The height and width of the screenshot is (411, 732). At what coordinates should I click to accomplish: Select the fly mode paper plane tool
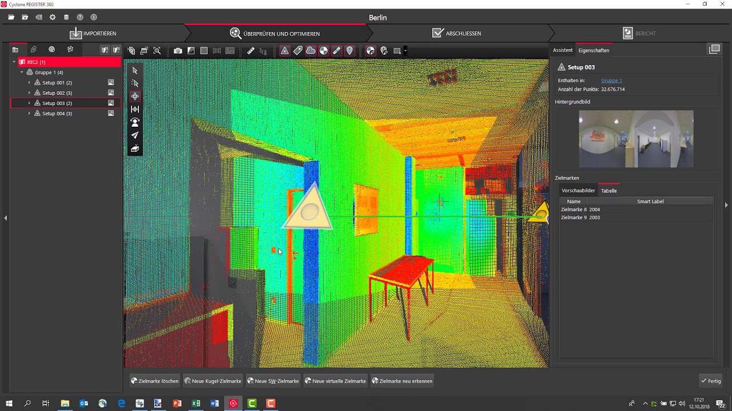pos(135,135)
